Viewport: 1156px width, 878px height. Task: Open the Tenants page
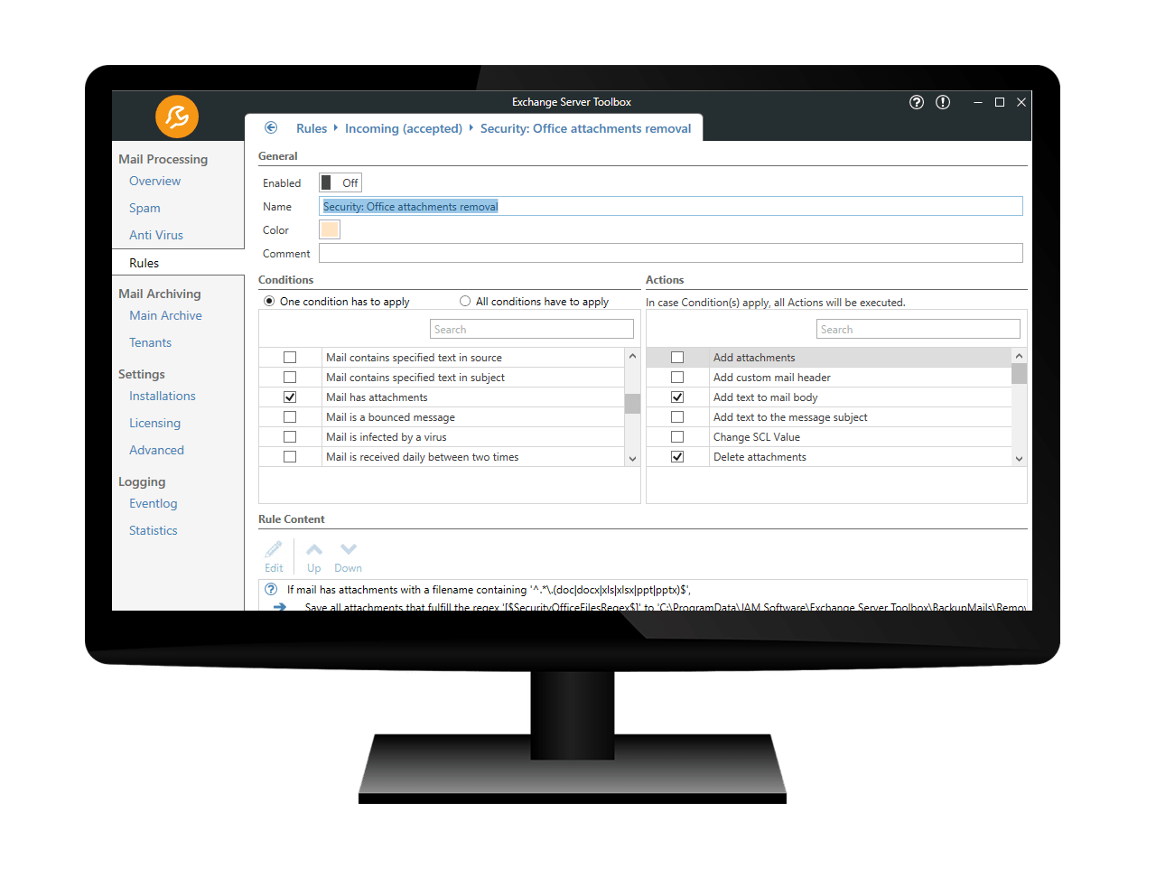pyautogui.click(x=150, y=342)
